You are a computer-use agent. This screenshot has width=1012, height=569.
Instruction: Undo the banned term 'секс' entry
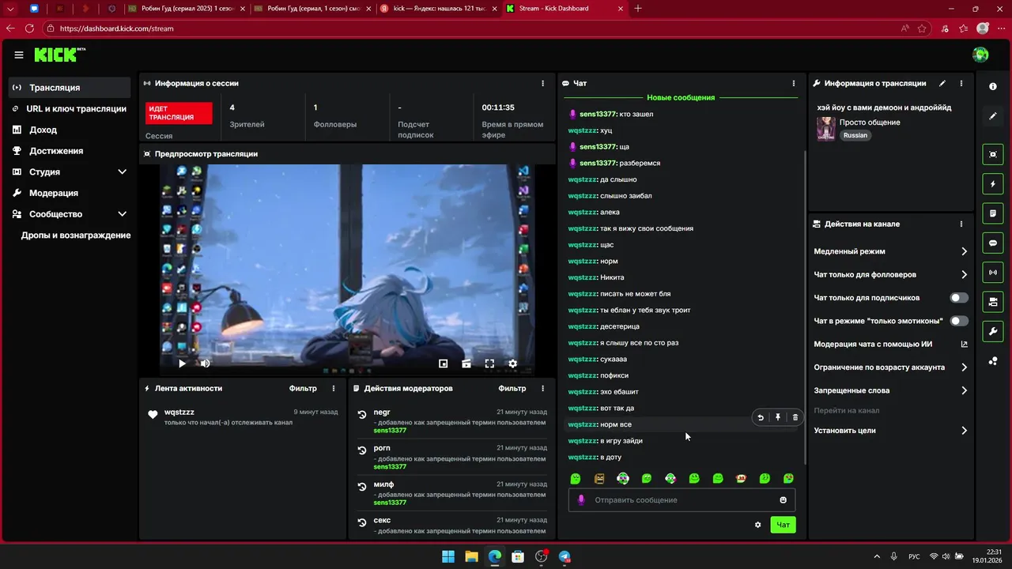click(362, 522)
